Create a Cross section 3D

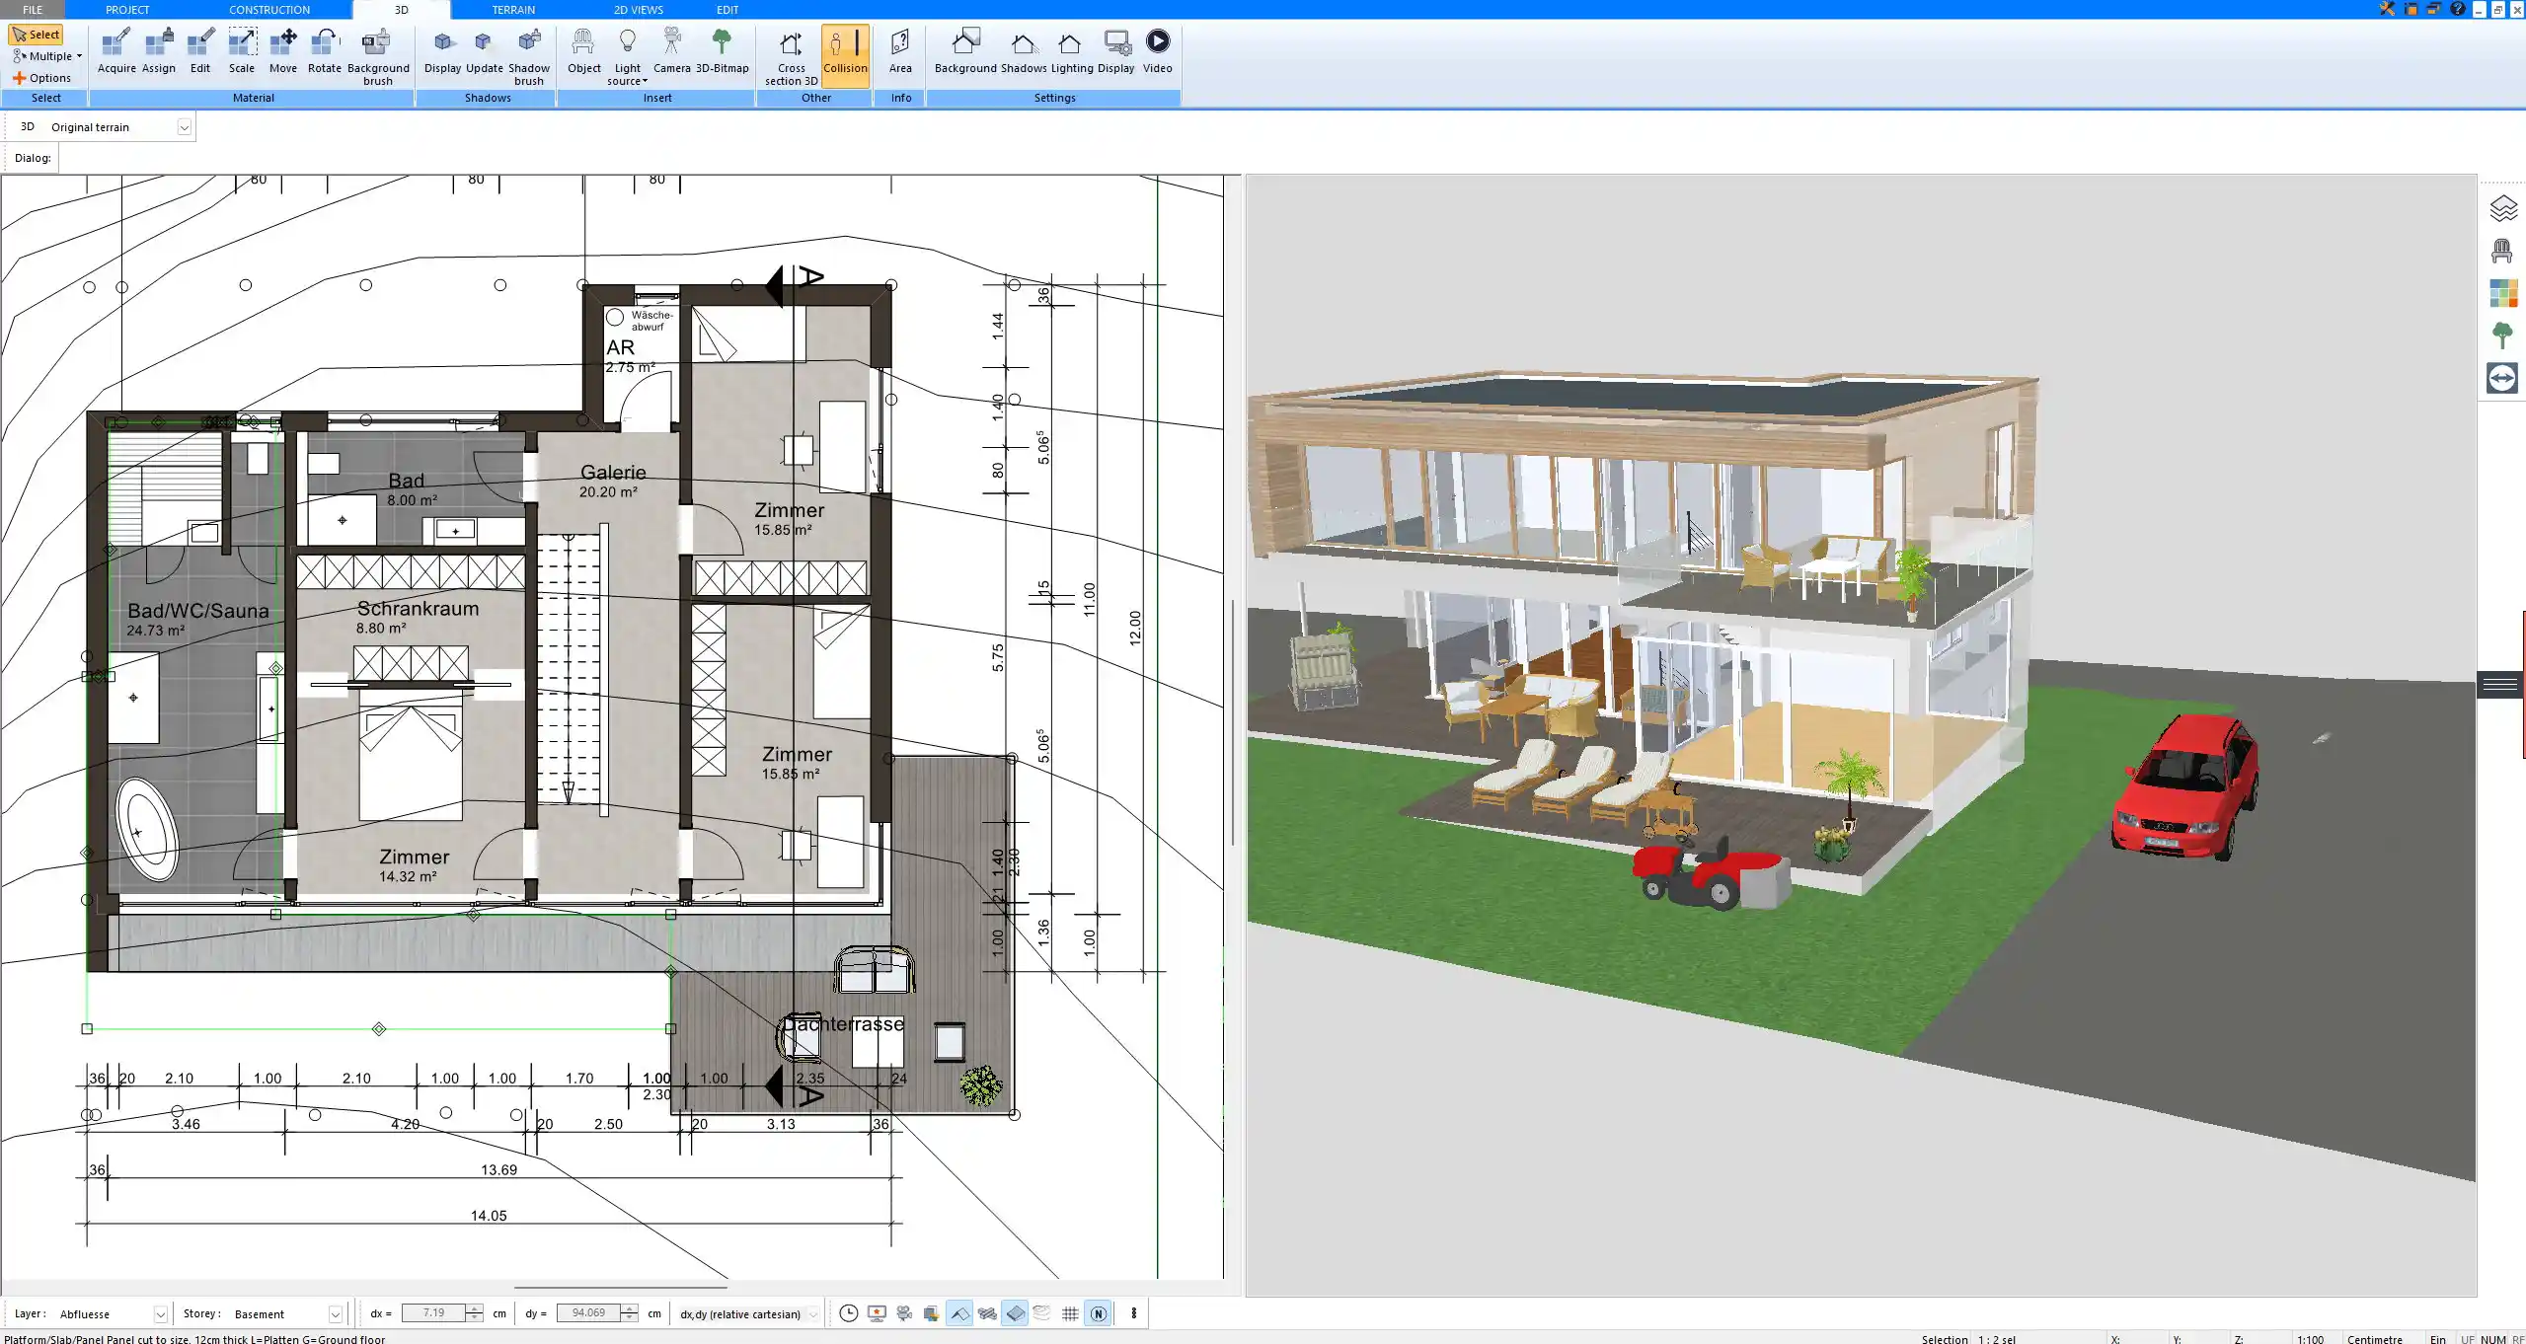click(791, 57)
